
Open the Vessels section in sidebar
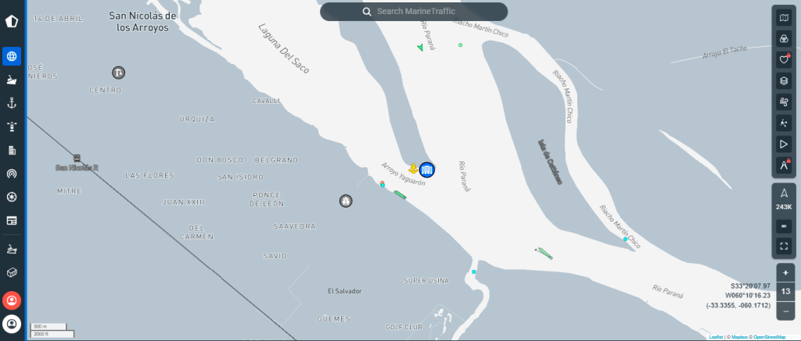pos(12,80)
